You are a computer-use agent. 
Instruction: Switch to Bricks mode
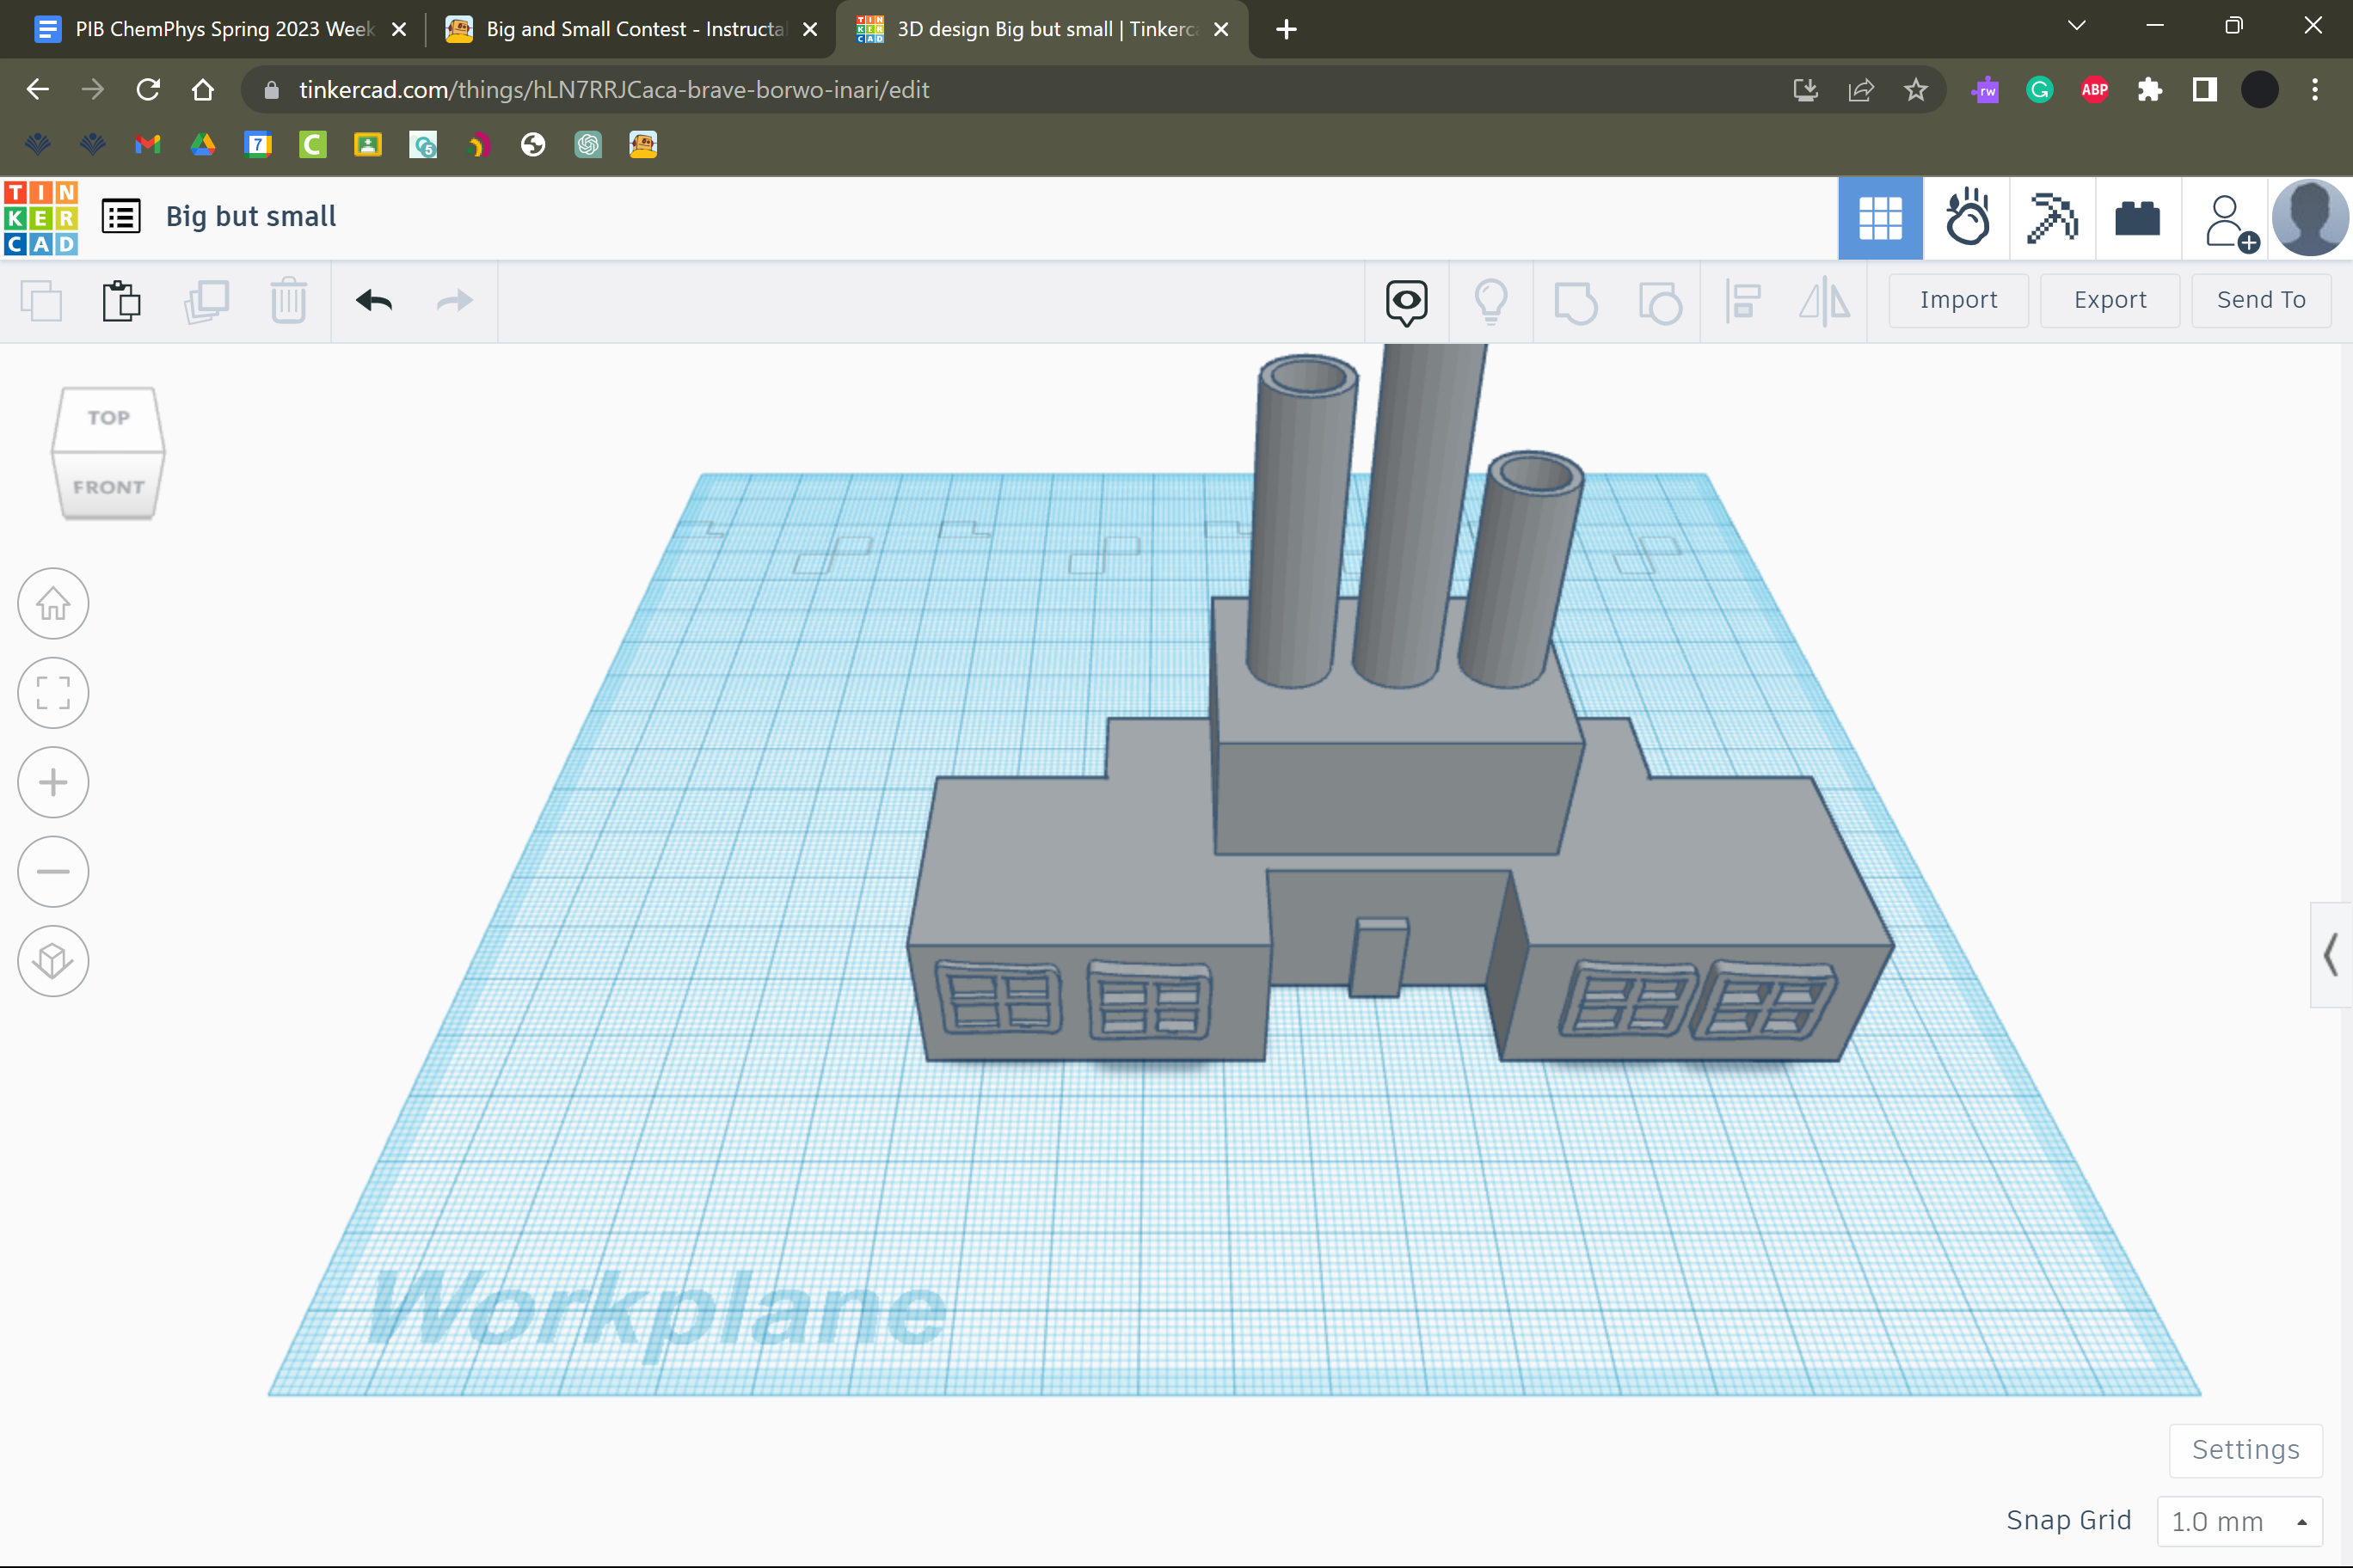[2137, 218]
